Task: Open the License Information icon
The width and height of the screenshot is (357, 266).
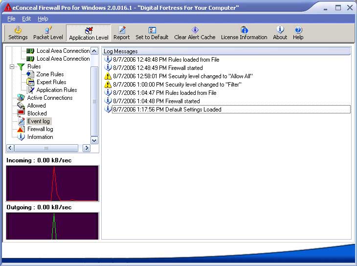Action: (245, 30)
